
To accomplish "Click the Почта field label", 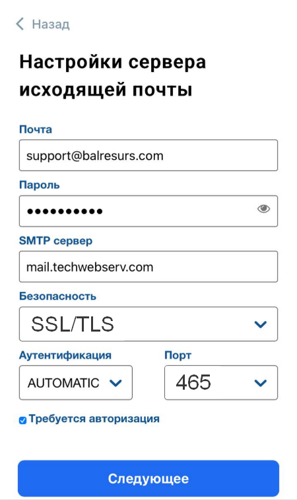I will pyautogui.click(x=36, y=129).
